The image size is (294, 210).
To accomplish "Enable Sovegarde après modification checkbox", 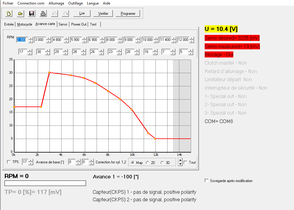I will tap(206, 181).
